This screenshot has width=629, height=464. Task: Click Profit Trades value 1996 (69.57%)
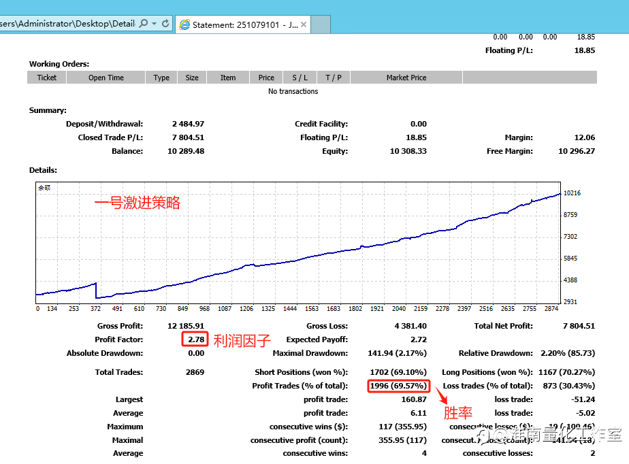[398, 386]
